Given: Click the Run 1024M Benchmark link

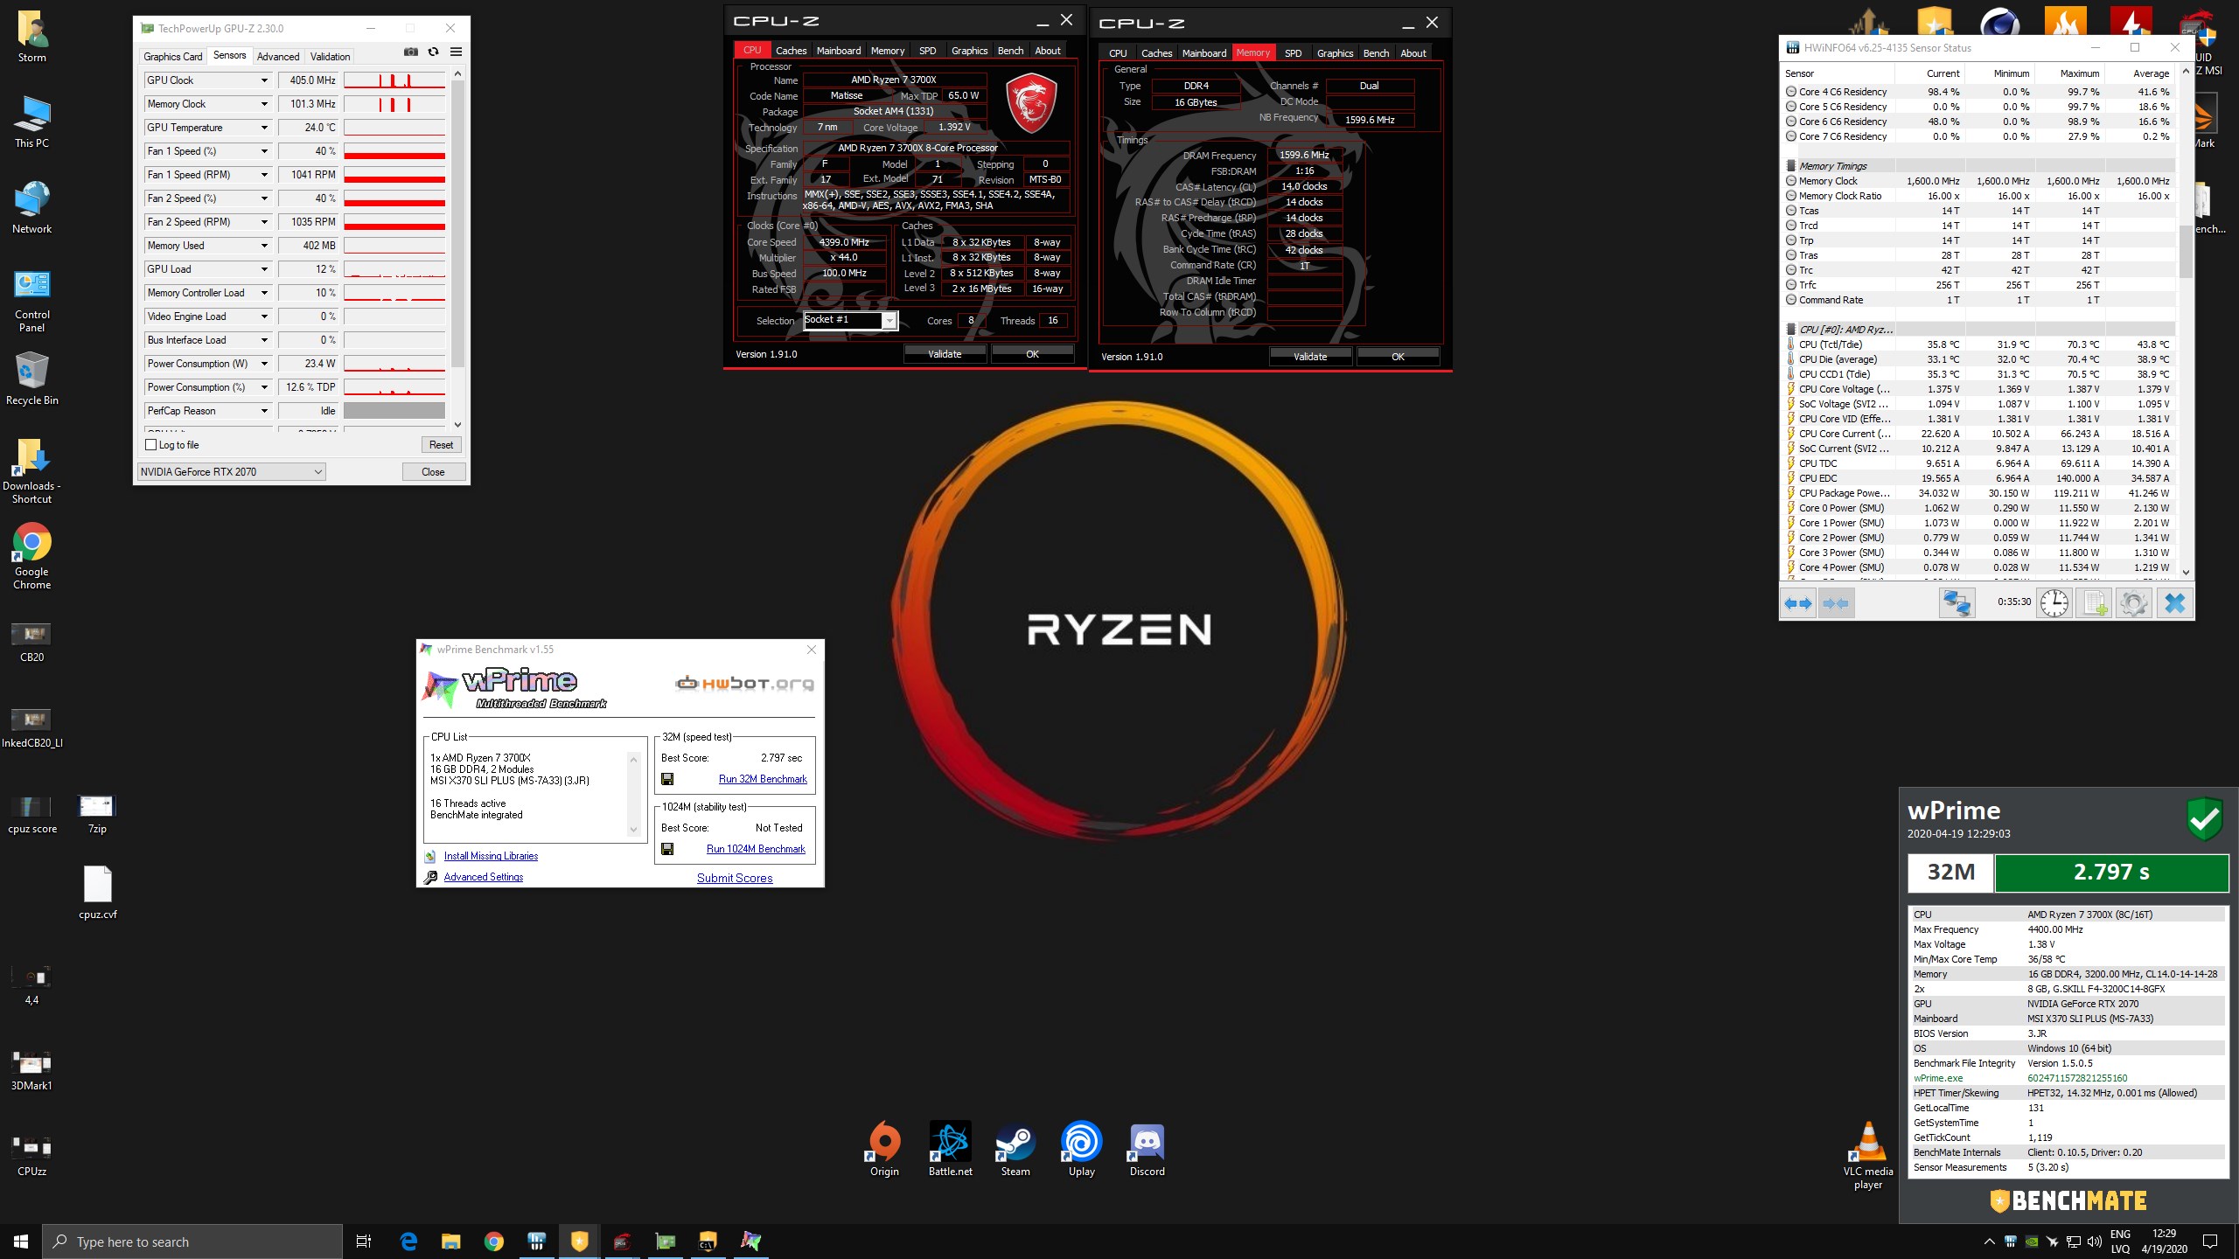Looking at the screenshot, I should click(x=756, y=849).
